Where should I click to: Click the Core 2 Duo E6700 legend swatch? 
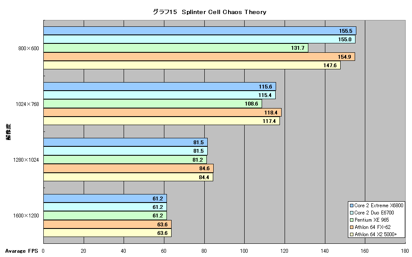352,213
